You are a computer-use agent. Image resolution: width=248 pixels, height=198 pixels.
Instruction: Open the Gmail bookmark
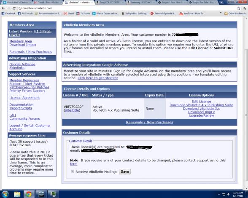click(69, 13)
